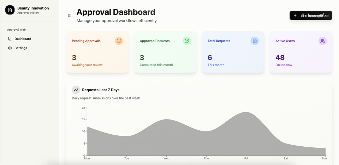Image resolution: width=339 pixels, height=165 pixels.
Task: Select the Approved Requests card
Action: [165, 52]
